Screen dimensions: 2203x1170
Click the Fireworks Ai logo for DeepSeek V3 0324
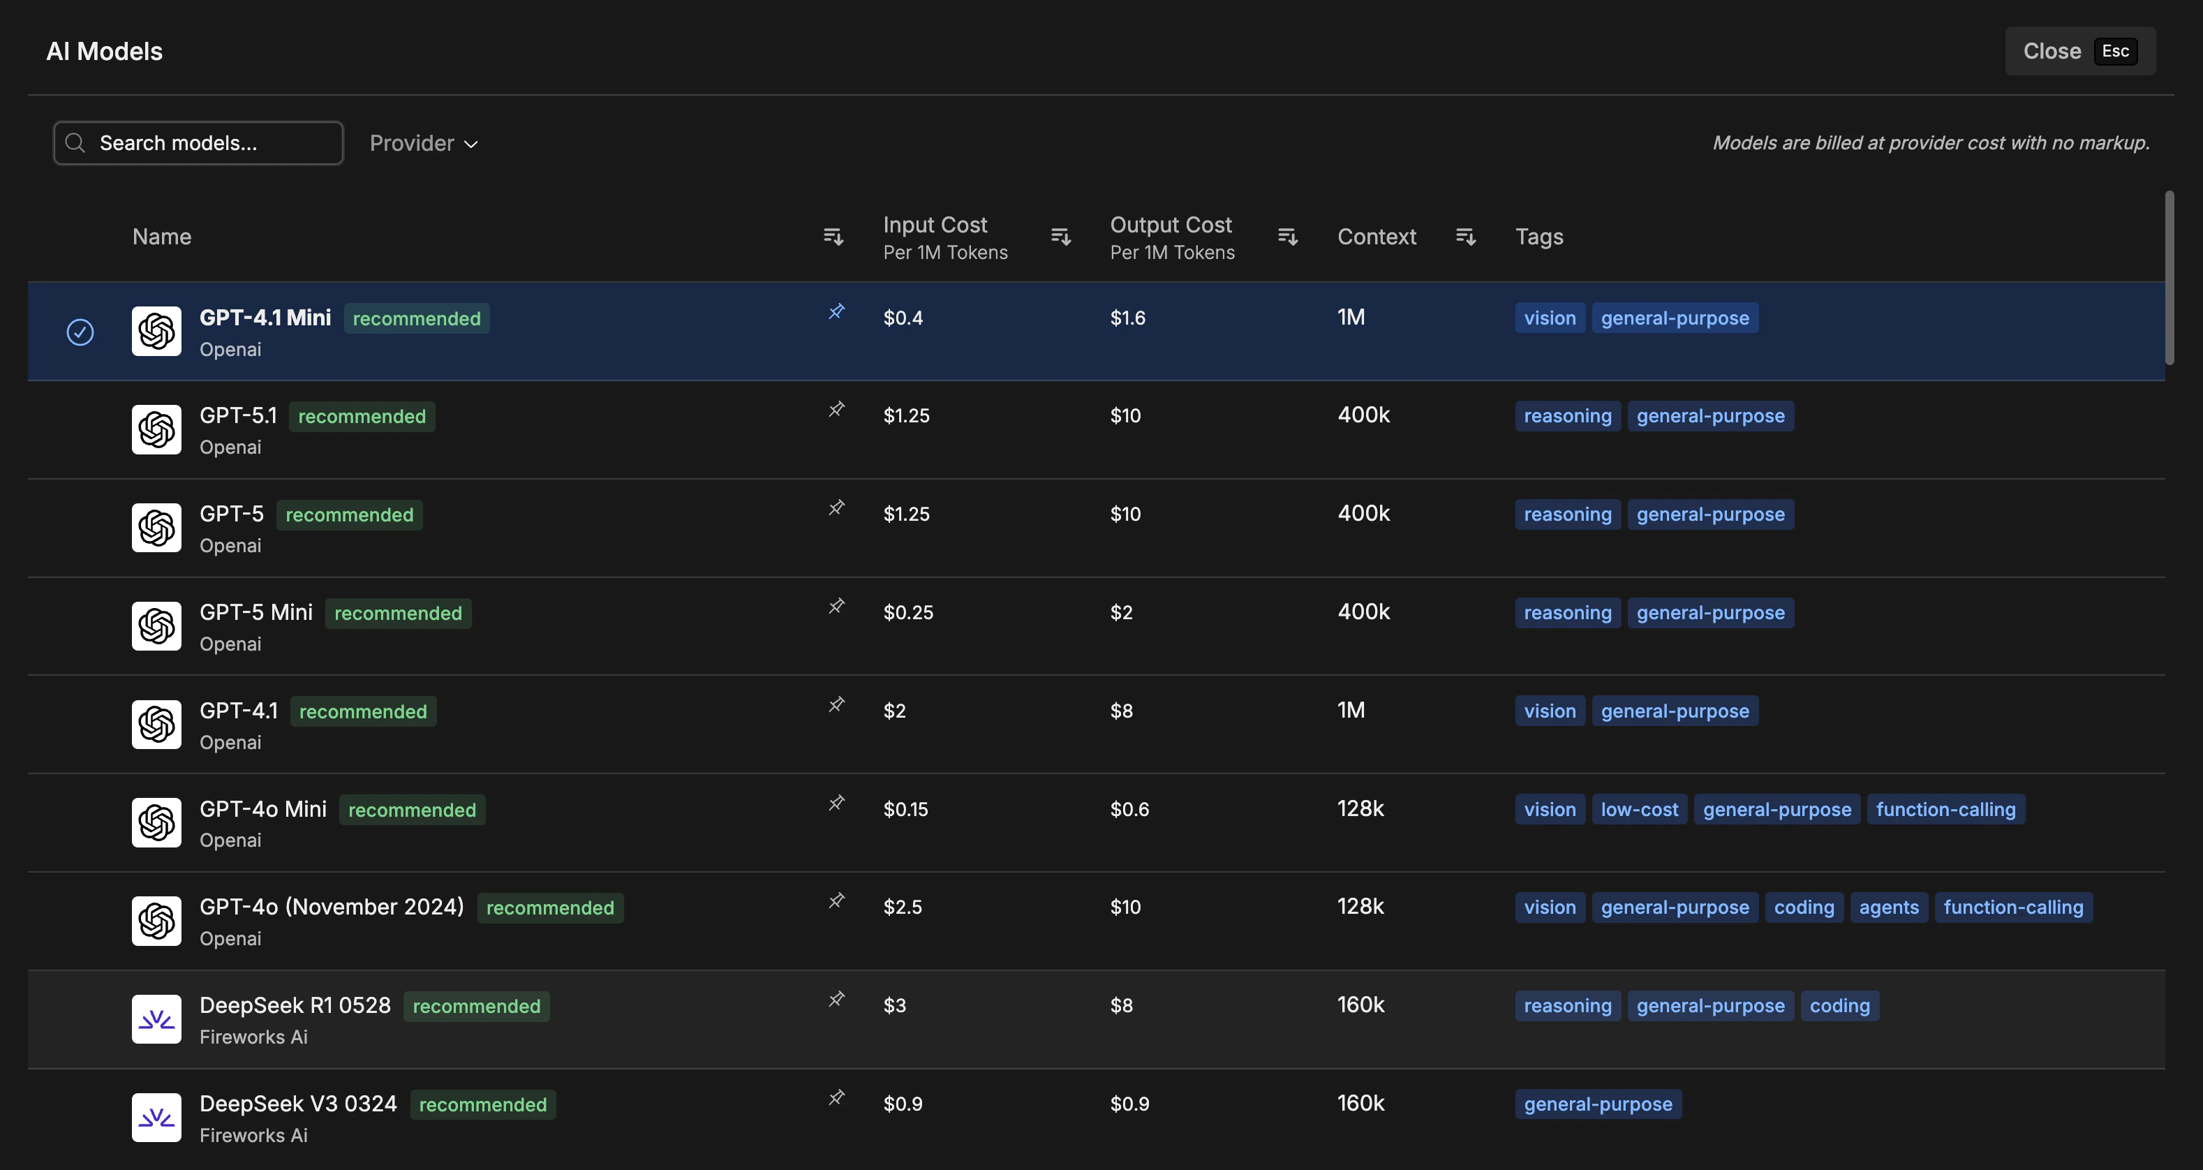tap(156, 1117)
